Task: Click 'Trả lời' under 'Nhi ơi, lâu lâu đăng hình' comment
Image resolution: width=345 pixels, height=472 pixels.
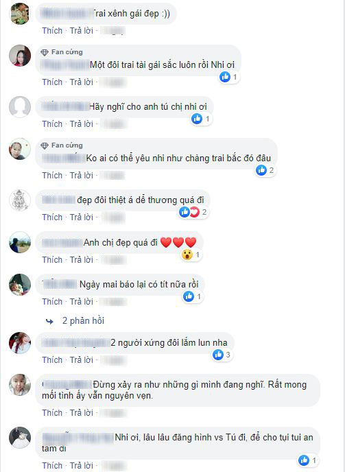Action: point(82,466)
